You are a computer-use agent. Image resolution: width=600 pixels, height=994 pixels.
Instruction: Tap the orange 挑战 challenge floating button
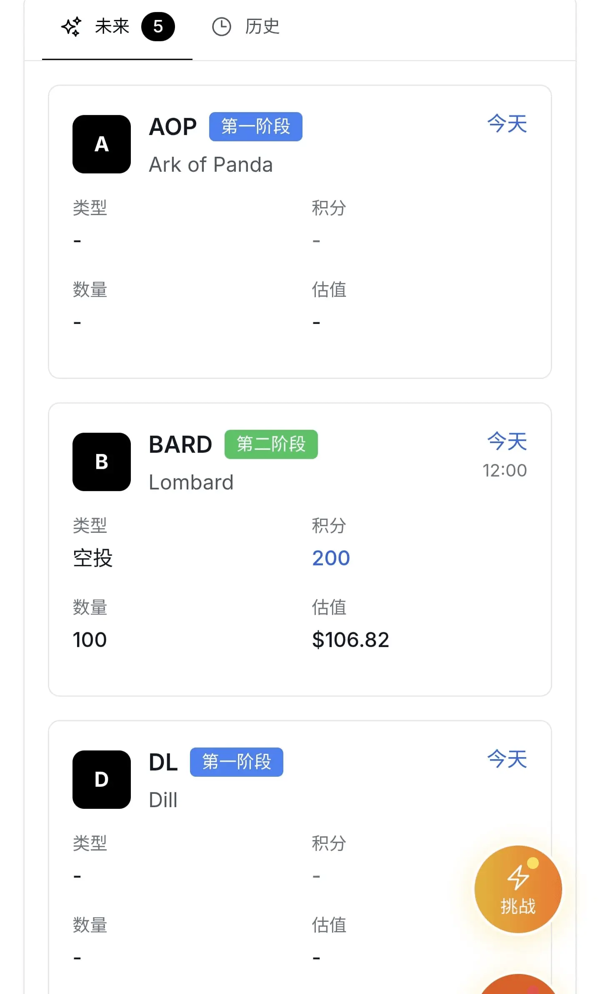(x=518, y=889)
